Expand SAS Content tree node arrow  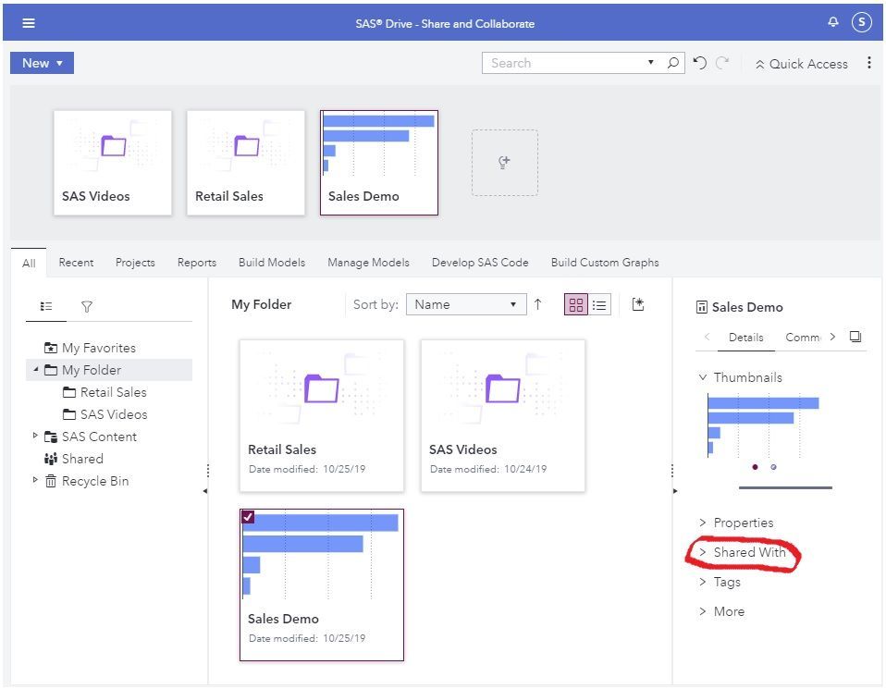pos(35,436)
